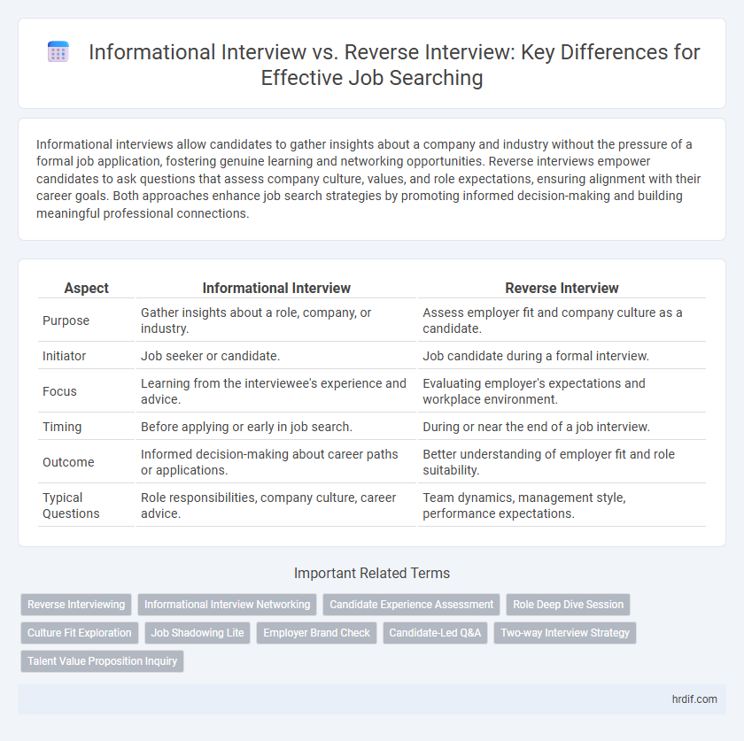
Task: Click 'Better understanding of employer fit' cell
Action: tap(562, 462)
